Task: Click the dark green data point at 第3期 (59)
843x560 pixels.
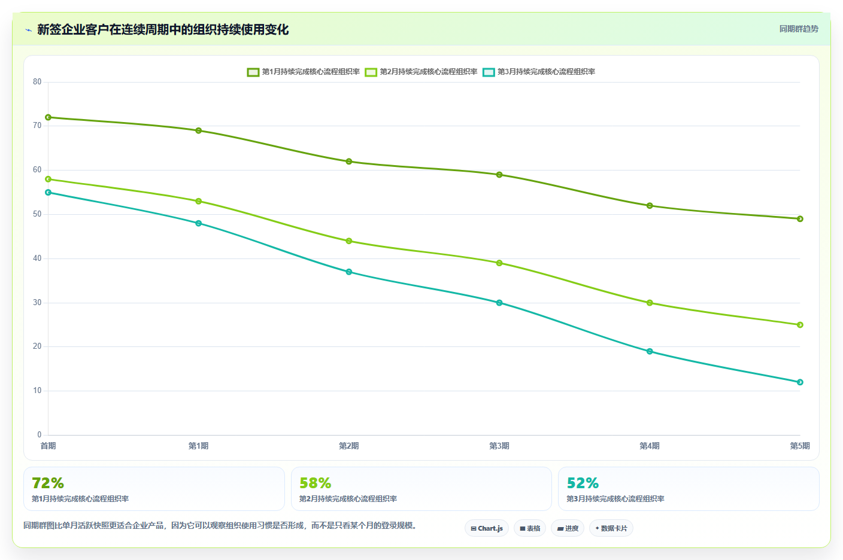Action: coord(499,175)
